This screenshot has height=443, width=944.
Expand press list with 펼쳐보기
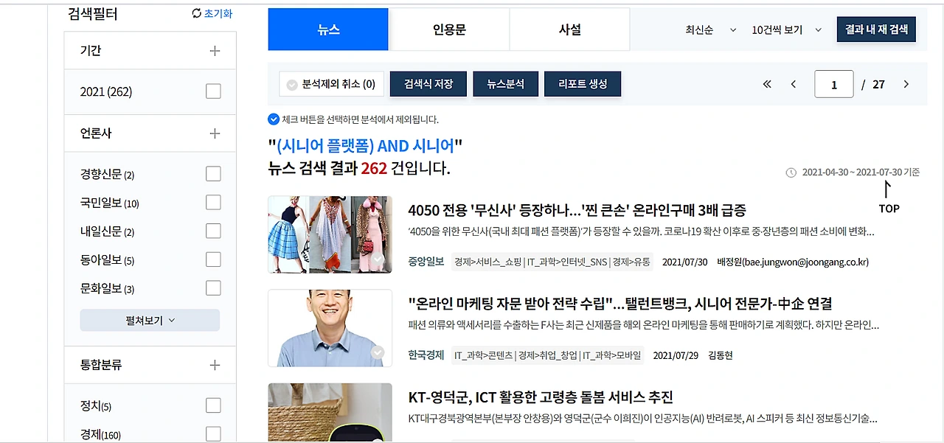(150, 320)
